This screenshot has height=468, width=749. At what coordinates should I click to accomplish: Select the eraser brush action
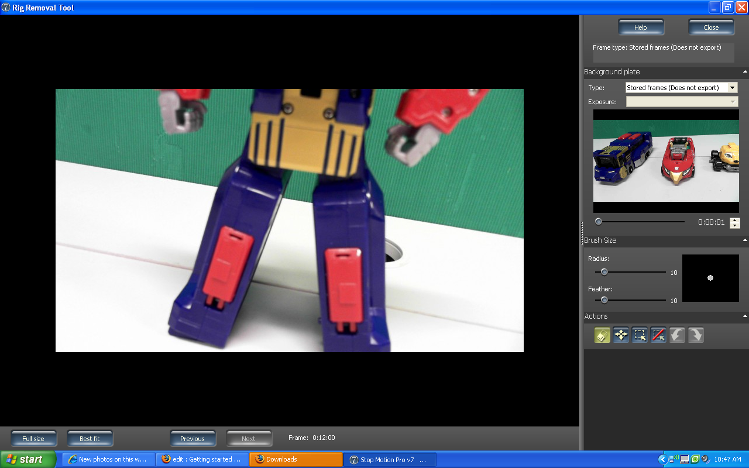click(602, 335)
